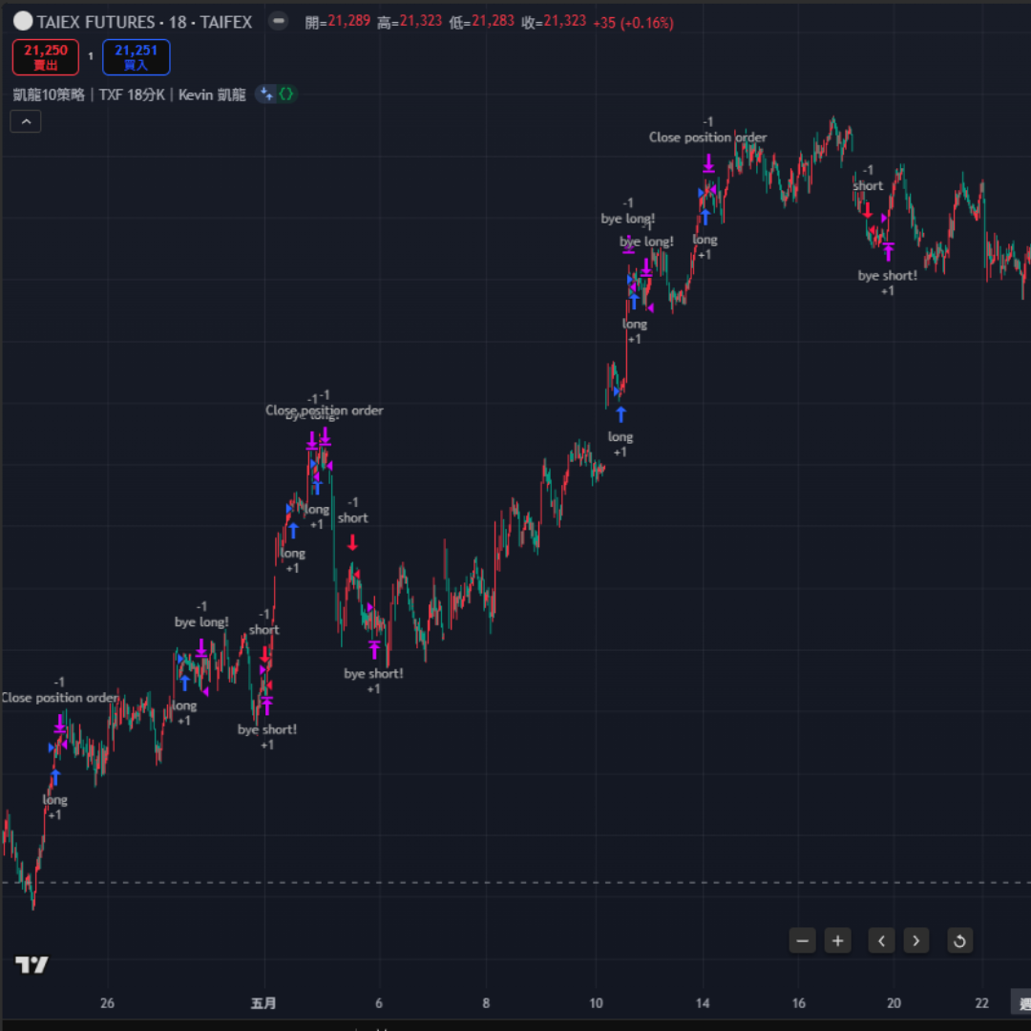Click the date label 8 on time axis

[486, 1002]
